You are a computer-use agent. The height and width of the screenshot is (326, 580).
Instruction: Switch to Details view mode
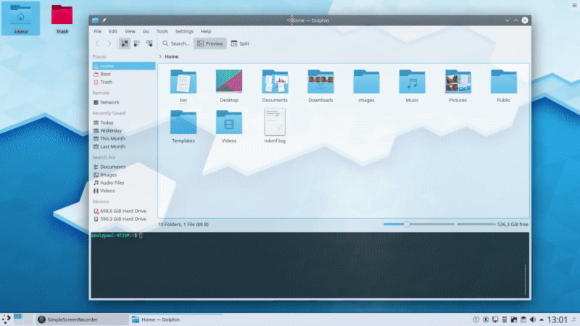pyautogui.click(x=149, y=43)
